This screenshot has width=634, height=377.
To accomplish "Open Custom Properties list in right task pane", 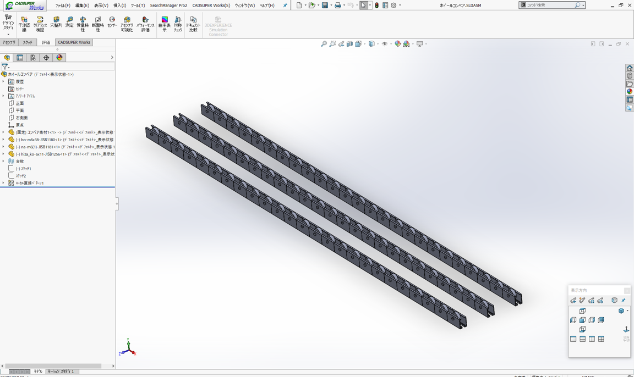I will (630, 99).
